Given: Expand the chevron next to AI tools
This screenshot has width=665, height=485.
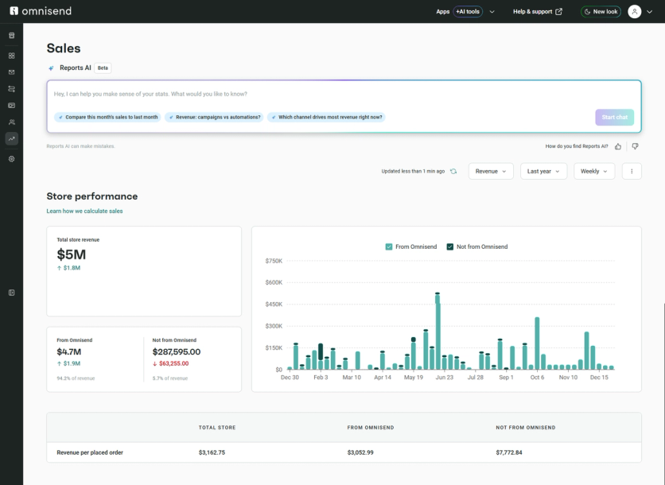Looking at the screenshot, I should pos(492,12).
